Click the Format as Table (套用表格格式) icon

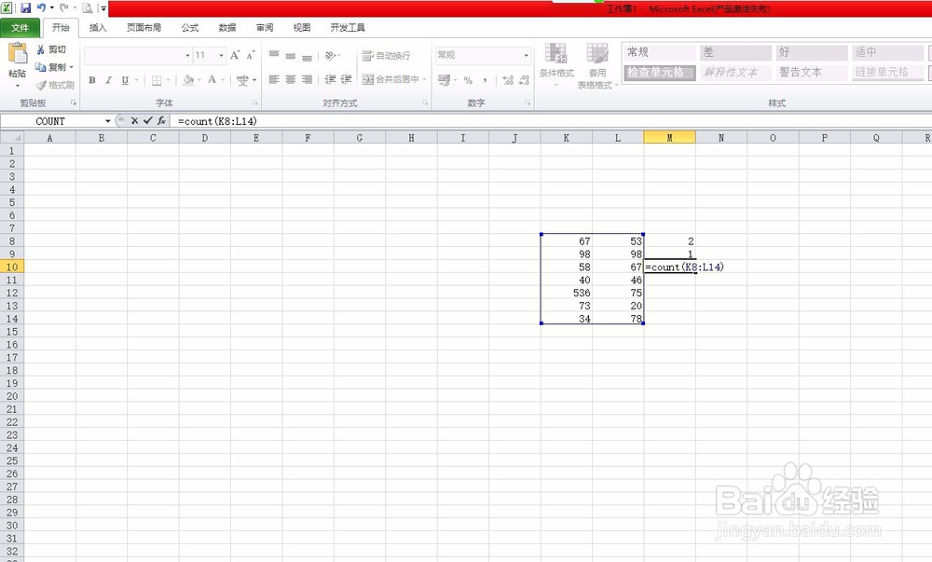[x=596, y=63]
